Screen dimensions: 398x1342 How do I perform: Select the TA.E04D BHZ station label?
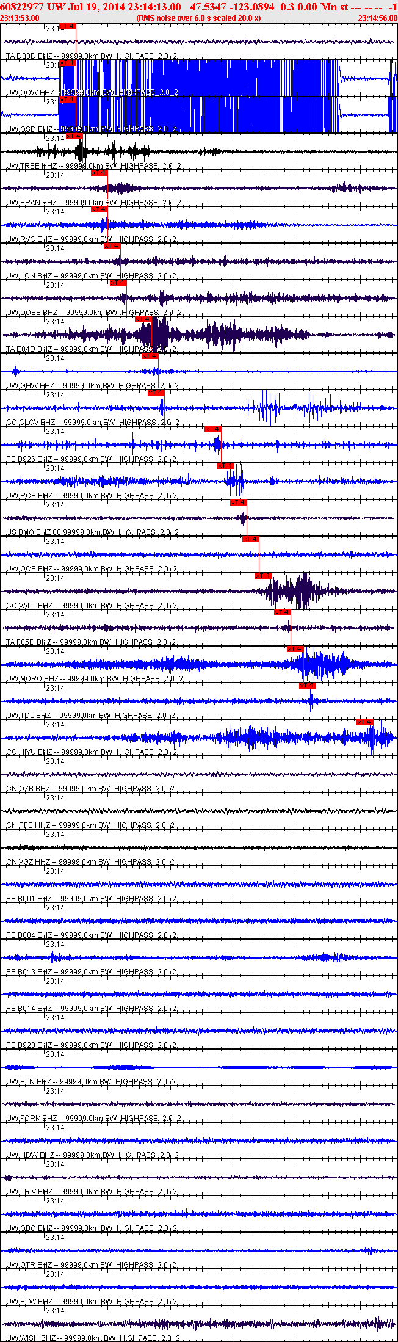pos(29,349)
